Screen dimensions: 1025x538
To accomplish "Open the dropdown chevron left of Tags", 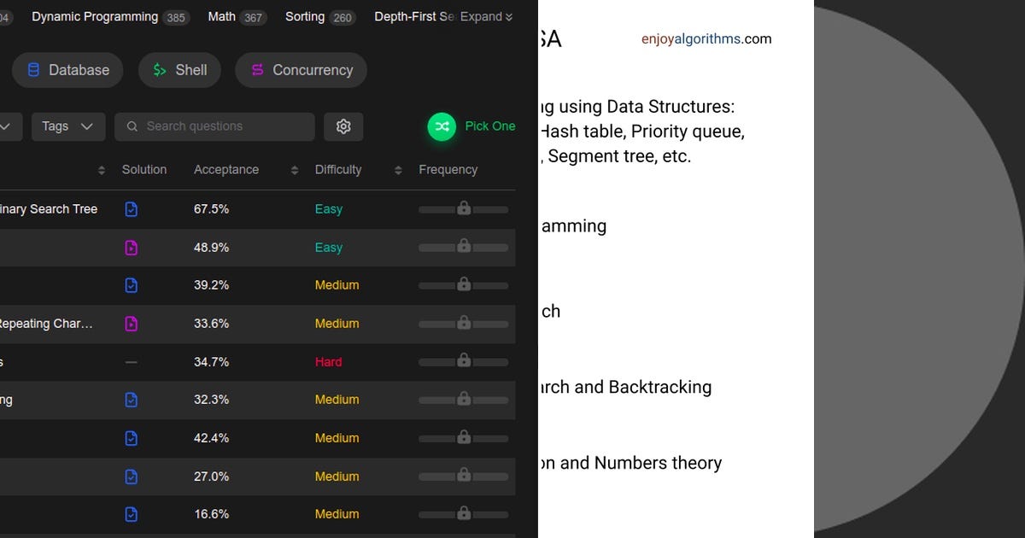I will click(7, 126).
